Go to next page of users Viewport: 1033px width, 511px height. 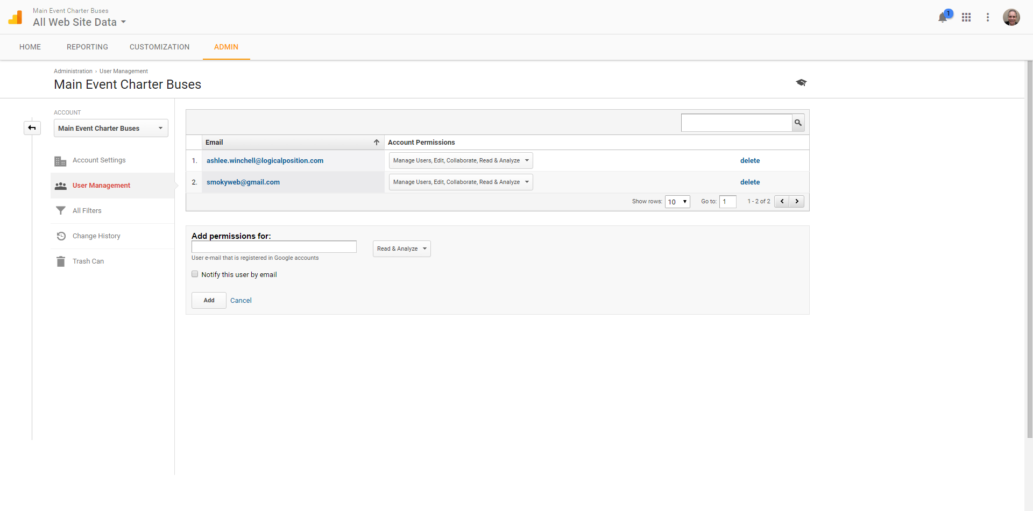[x=797, y=201]
